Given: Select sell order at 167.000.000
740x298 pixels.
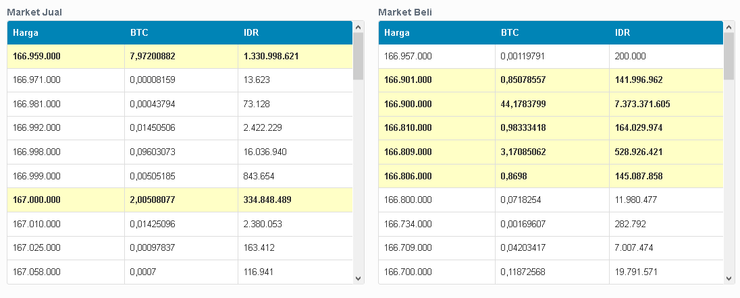Looking at the screenshot, I should coord(36,200).
